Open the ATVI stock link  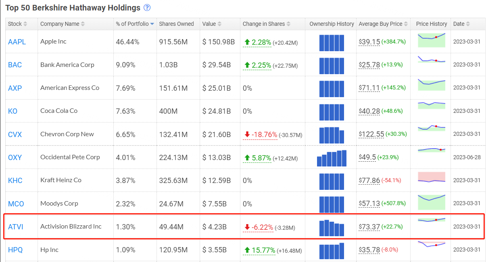[x=16, y=227]
